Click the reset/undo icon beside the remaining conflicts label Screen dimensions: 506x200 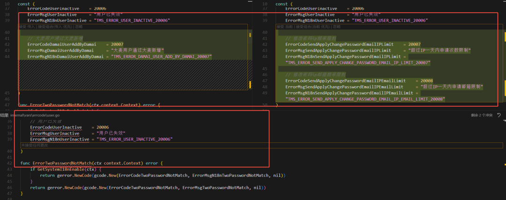[x=499, y=115]
